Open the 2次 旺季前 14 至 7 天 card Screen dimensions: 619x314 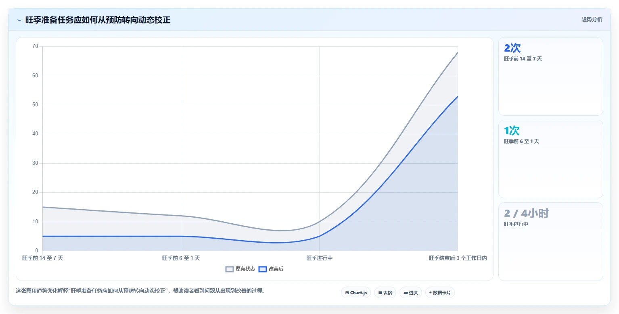(x=551, y=76)
